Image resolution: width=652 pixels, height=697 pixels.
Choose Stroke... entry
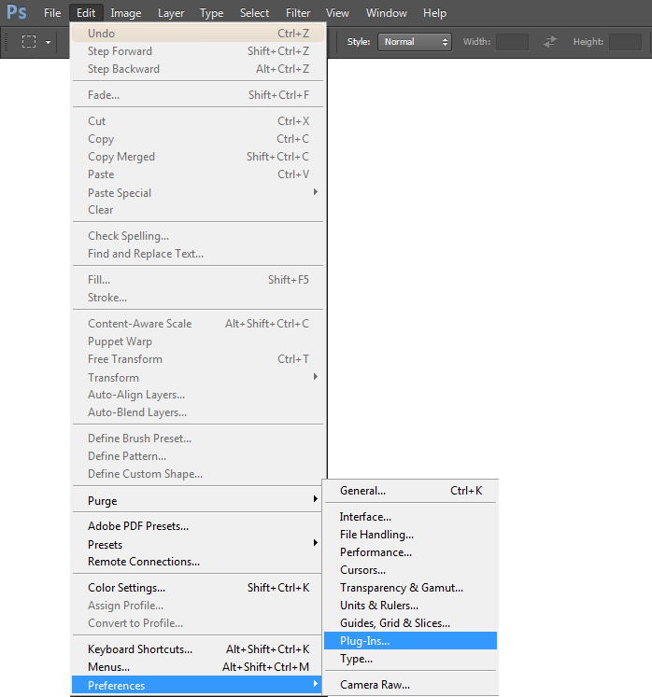(x=198, y=298)
